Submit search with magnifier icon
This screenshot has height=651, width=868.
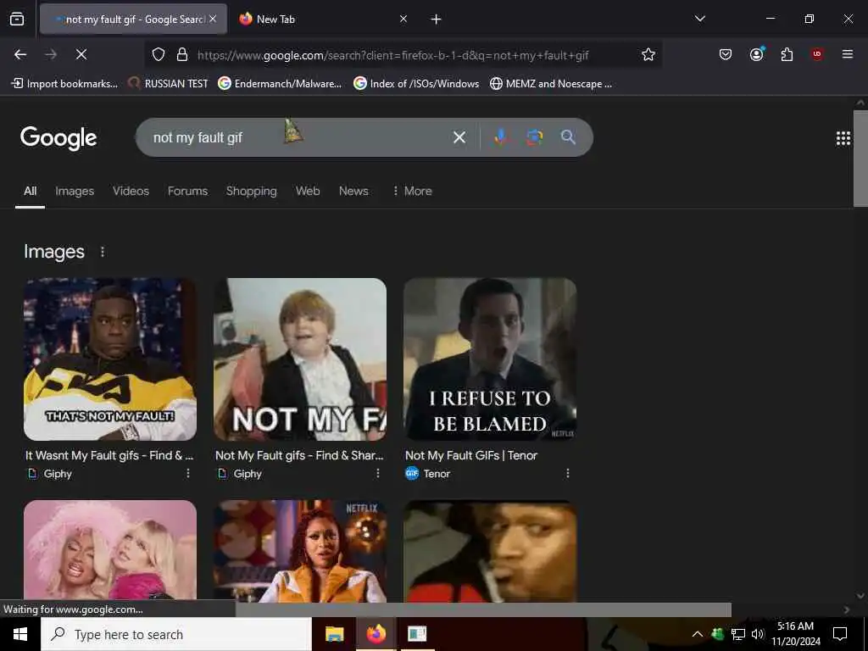[x=568, y=137]
